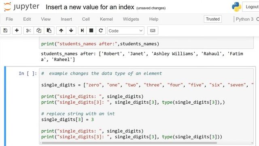
Task: Open the Help menu
Action: 154,19
